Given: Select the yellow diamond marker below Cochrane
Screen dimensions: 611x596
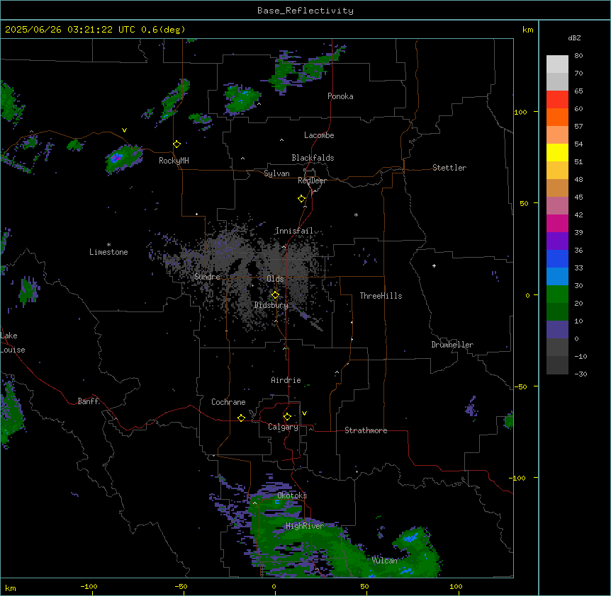Looking at the screenshot, I should 241,418.
